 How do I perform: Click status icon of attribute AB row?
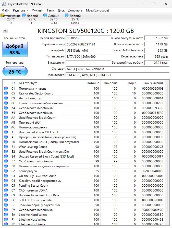6,122
